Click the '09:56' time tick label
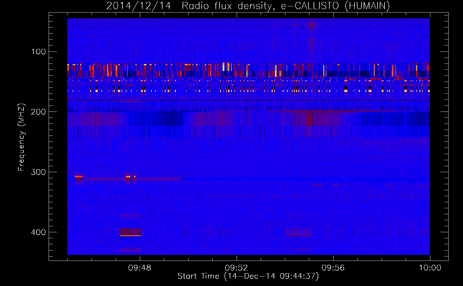 point(333,268)
